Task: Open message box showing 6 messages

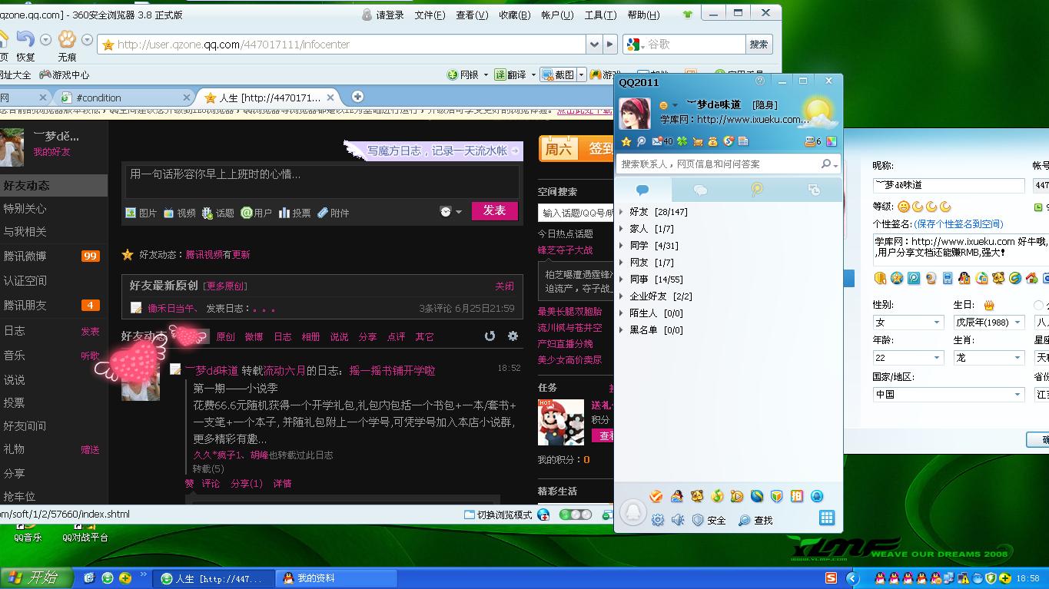Action: tap(813, 141)
